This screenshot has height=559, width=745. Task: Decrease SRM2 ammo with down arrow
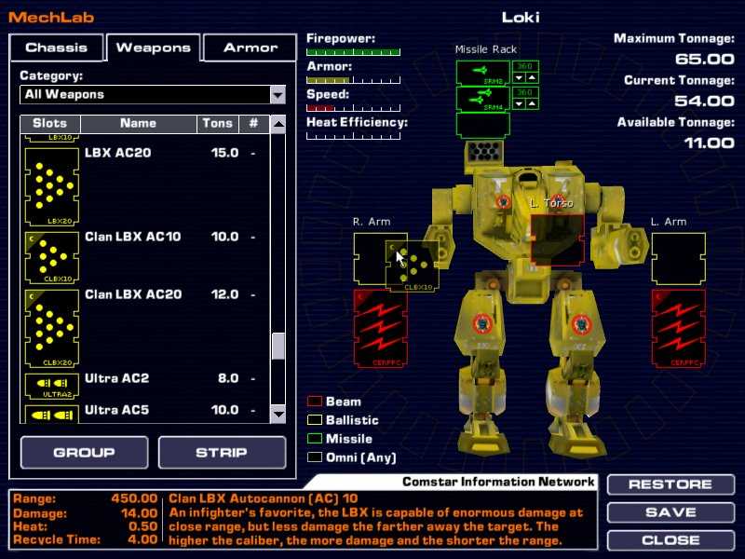519,78
